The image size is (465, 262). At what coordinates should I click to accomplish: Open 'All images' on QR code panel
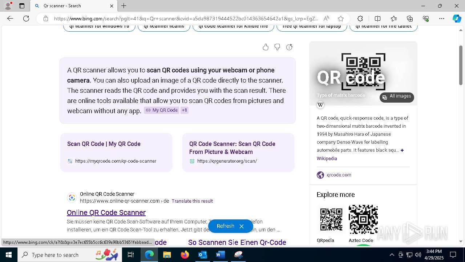(x=397, y=97)
